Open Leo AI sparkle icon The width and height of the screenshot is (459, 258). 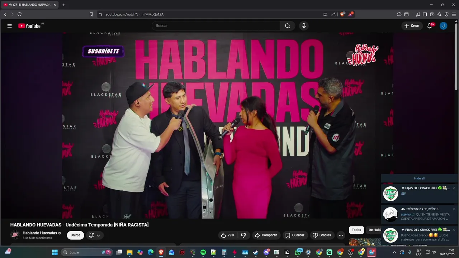coord(439,14)
